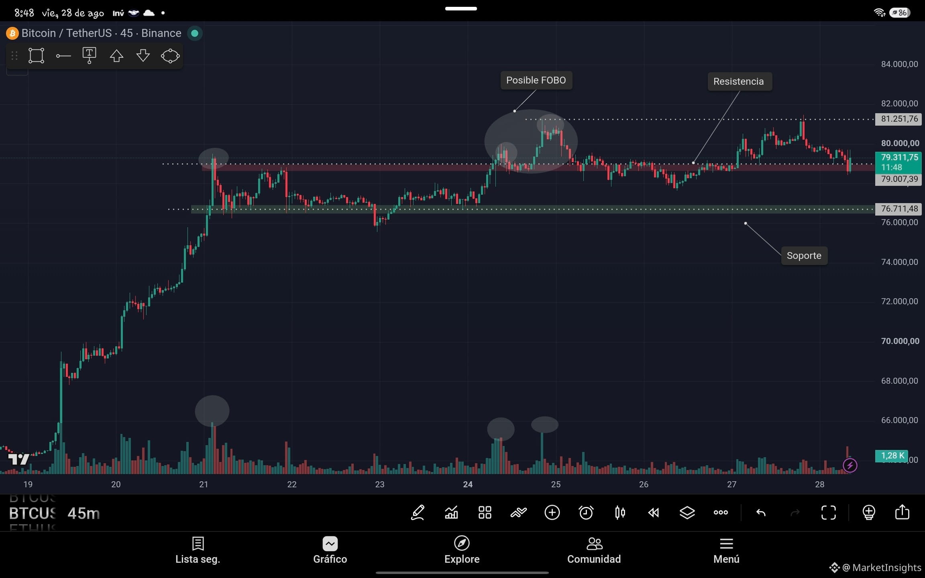Image resolution: width=925 pixels, height=578 pixels.
Task: Start bar replay with rewind icon
Action: tap(654, 513)
